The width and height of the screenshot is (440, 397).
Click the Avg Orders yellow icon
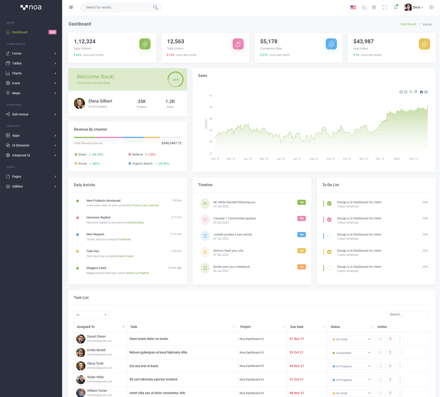coord(424,44)
